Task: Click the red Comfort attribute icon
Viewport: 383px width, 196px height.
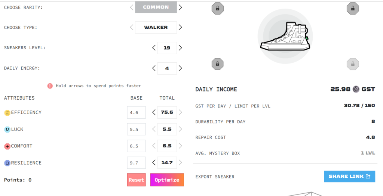Action: click(x=7, y=146)
